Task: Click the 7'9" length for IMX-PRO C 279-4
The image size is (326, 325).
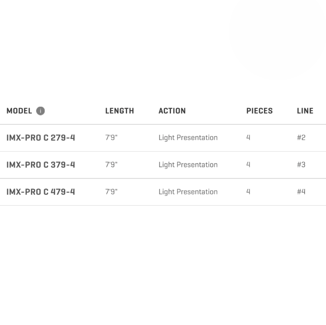Action: (x=111, y=137)
